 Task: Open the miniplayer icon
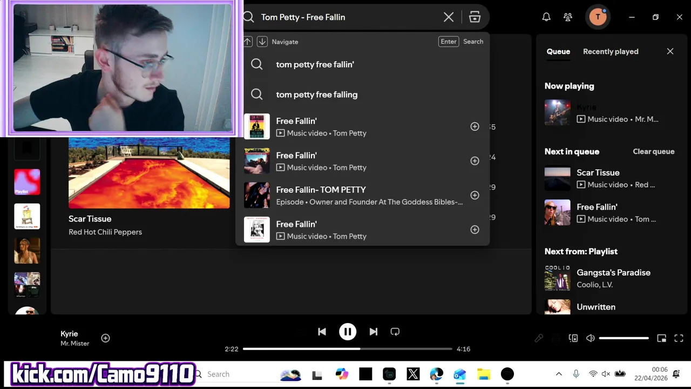coord(661,338)
